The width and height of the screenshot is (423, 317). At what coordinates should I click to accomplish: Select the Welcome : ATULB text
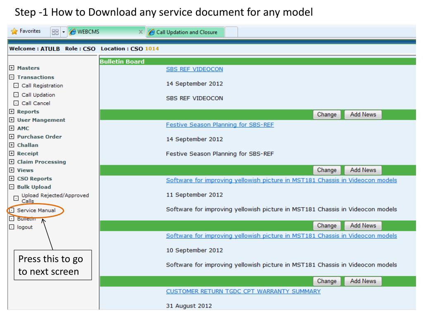(35, 49)
